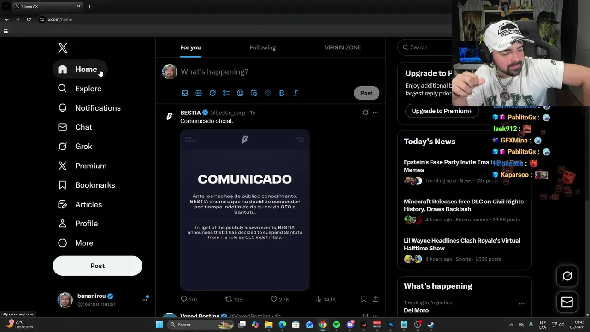Open the tab search dropdown arrow
Image resolution: width=590 pixels, height=332 pixels.
[x=6, y=6]
